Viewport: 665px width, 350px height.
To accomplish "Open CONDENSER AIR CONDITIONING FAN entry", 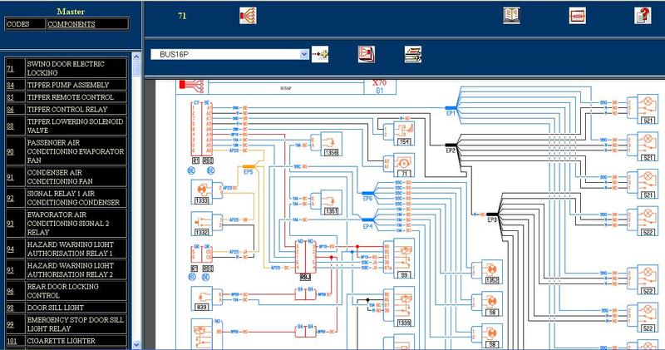I will coord(76,177).
